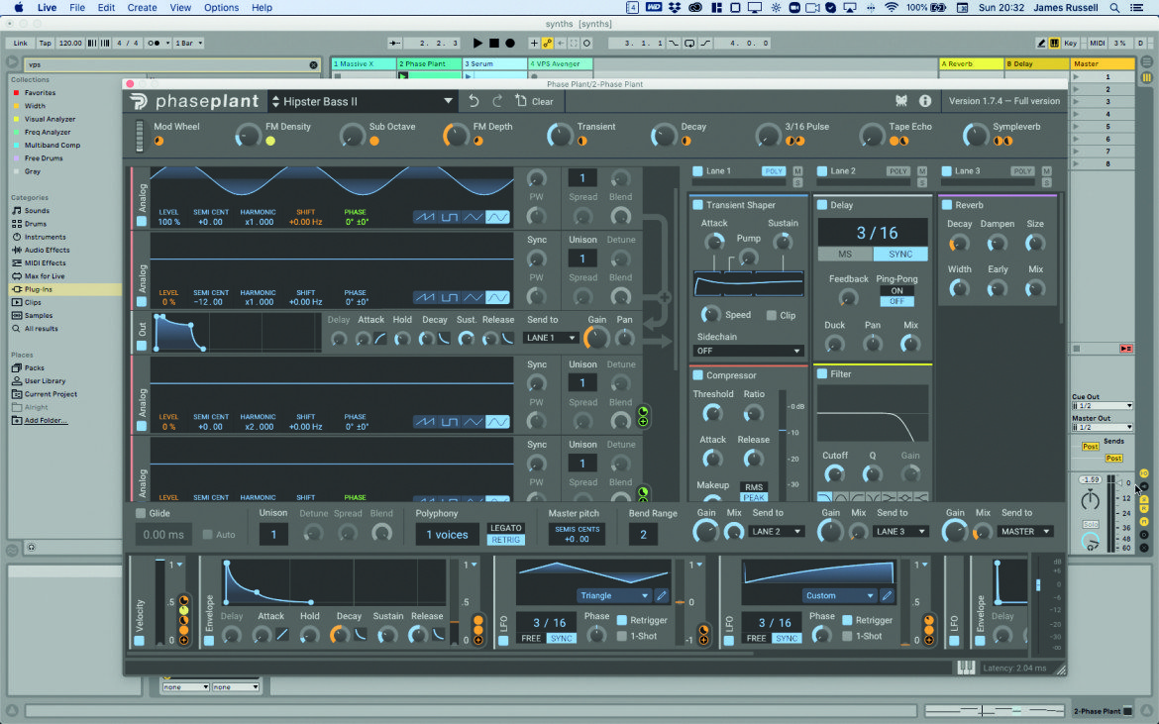Open the MASTER send-to dropdown
The image size is (1159, 724).
click(x=1025, y=531)
